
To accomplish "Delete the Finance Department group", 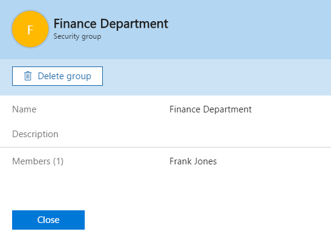I will click(57, 76).
